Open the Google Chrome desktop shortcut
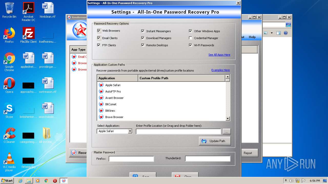 (x=9, y=62)
